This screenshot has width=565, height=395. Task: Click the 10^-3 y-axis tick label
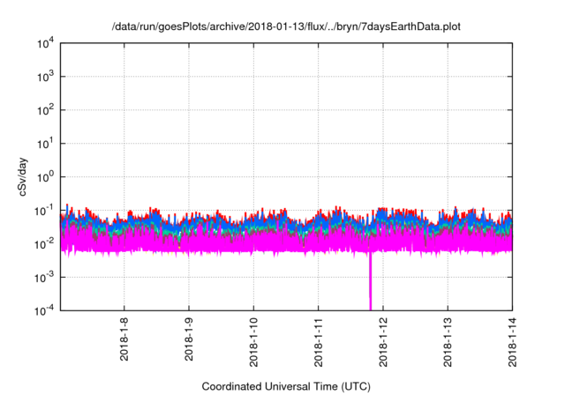click(44, 278)
